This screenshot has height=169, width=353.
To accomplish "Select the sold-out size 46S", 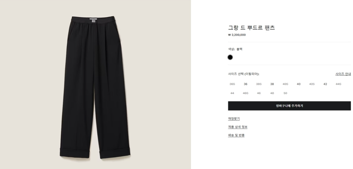I will [245, 93].
